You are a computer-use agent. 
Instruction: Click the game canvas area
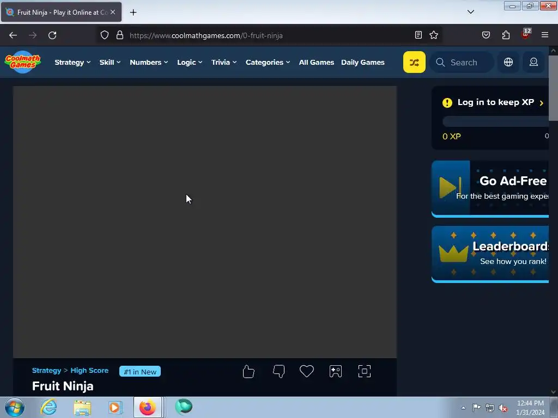coord(205,222)
